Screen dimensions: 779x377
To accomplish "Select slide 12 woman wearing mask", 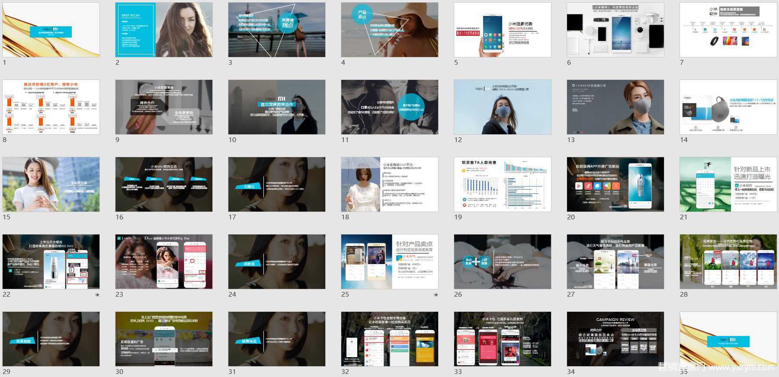I will pos(503,107).
